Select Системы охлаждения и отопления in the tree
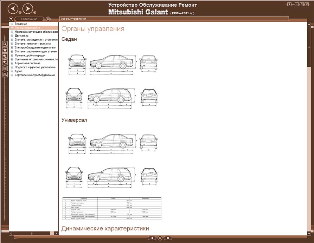 tap(36, 40)
